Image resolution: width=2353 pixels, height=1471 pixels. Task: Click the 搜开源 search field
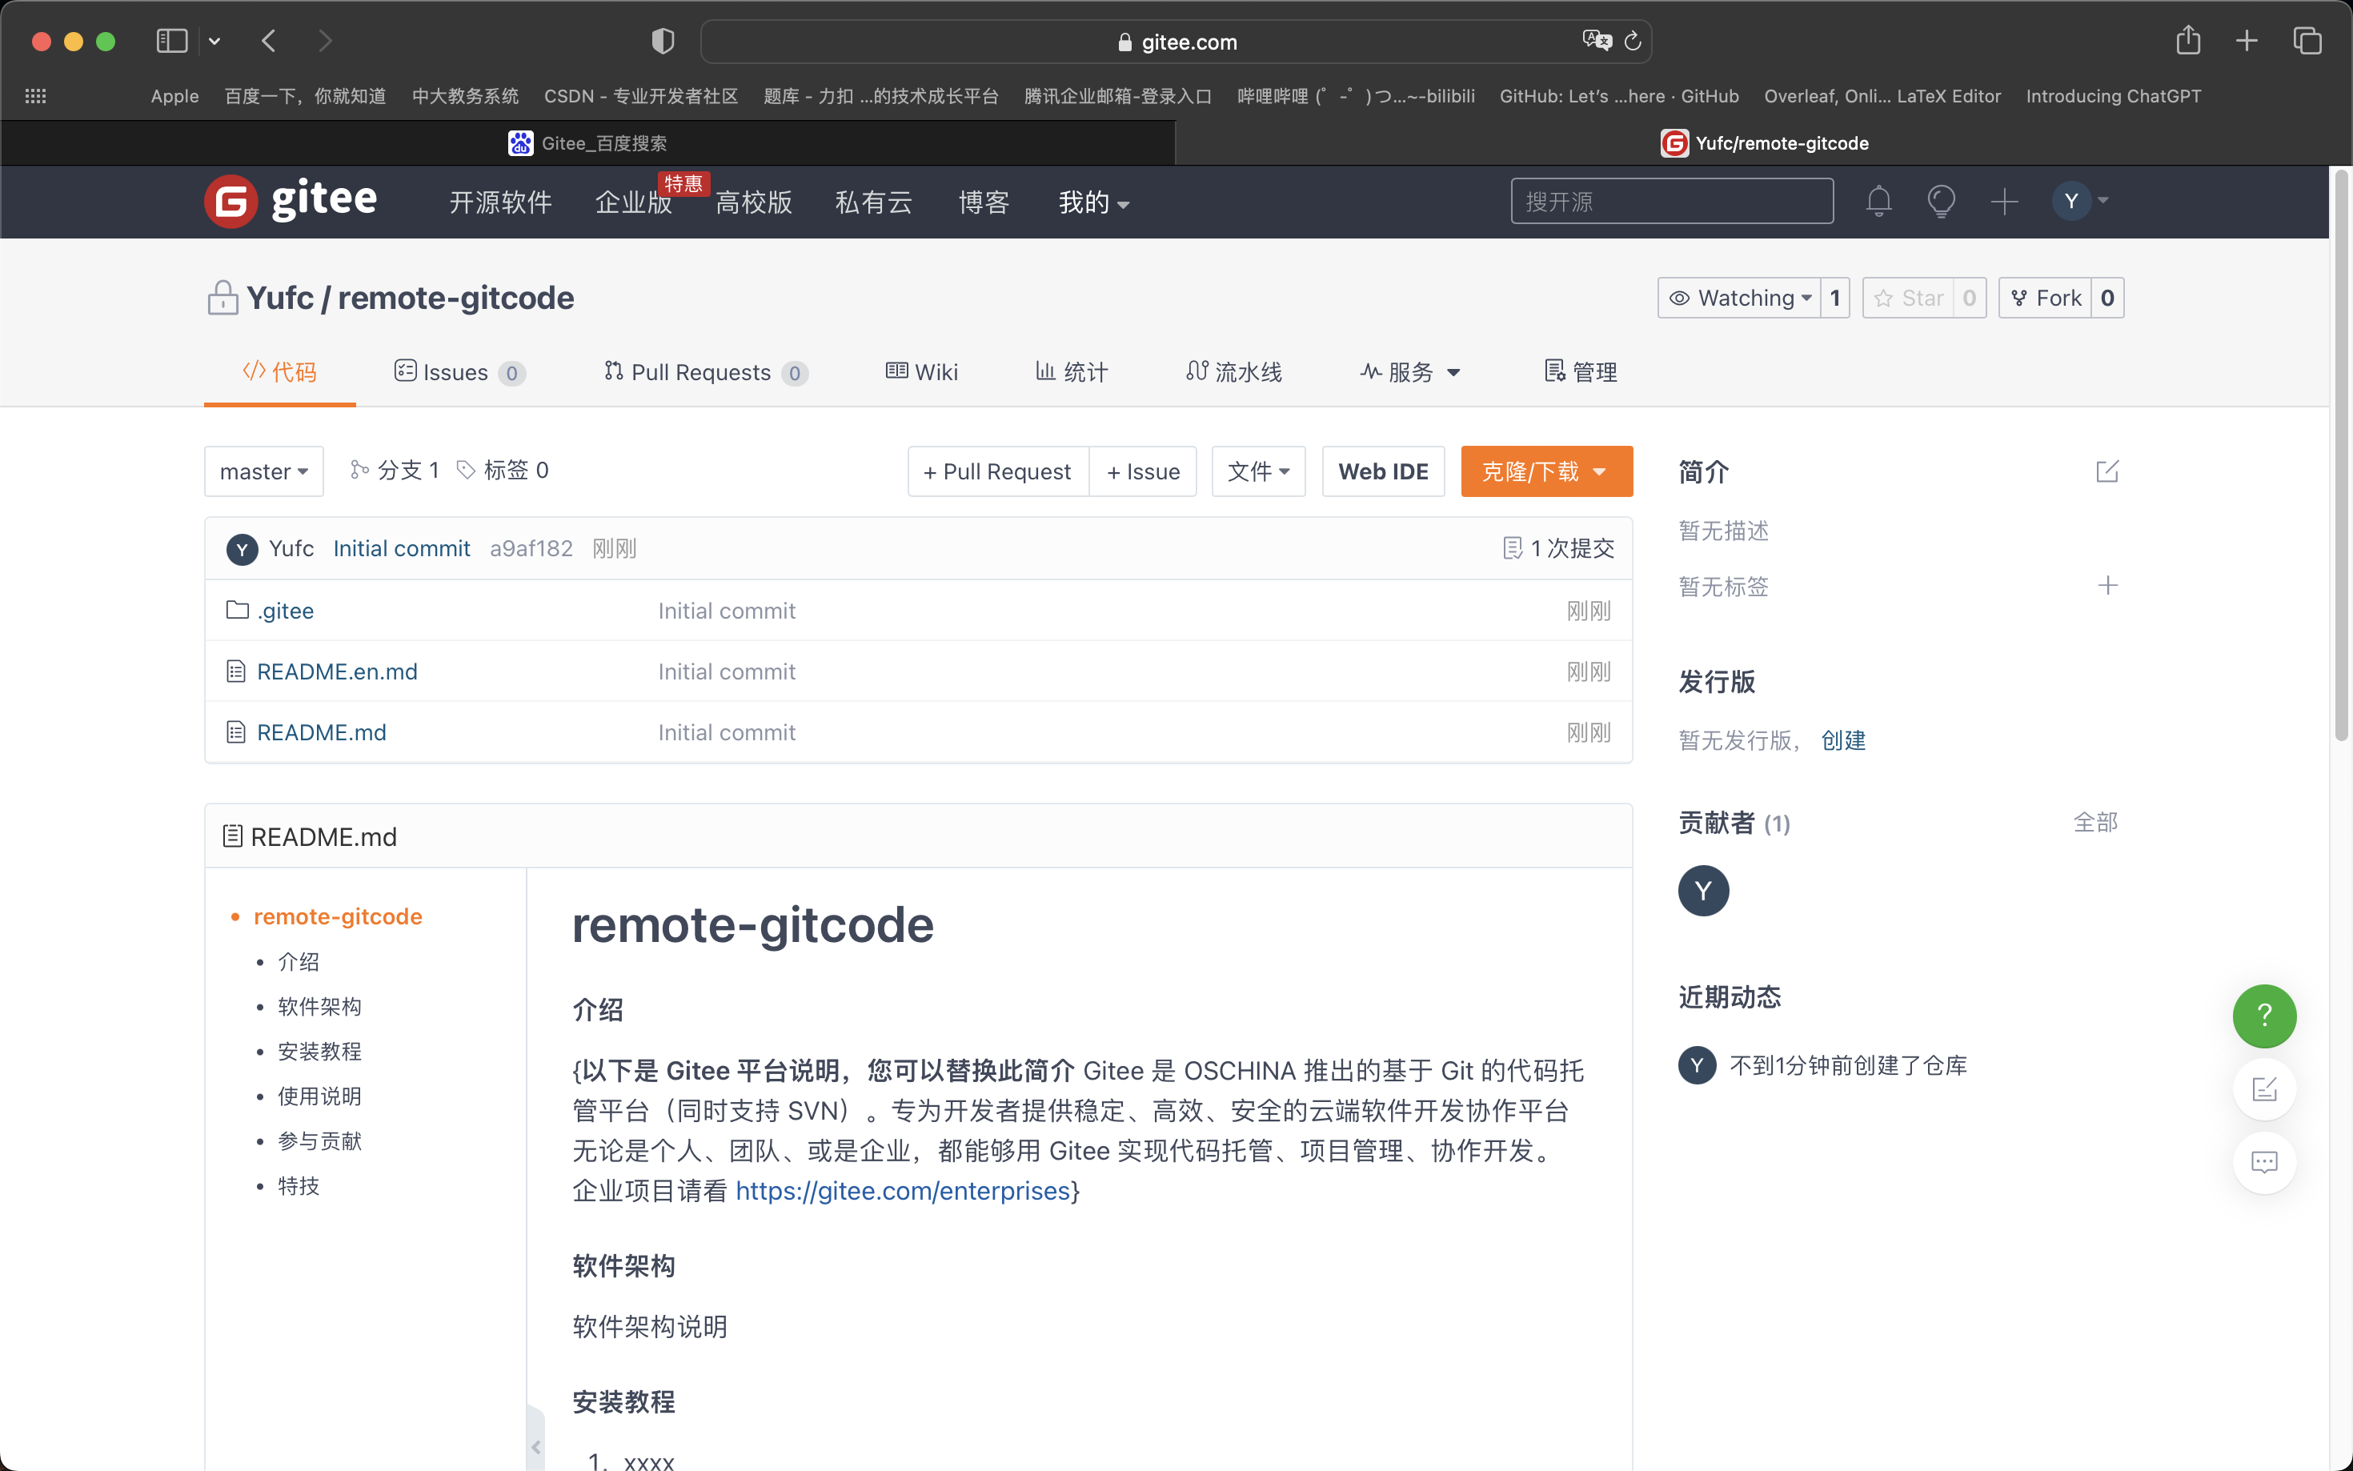[1671, 202]
